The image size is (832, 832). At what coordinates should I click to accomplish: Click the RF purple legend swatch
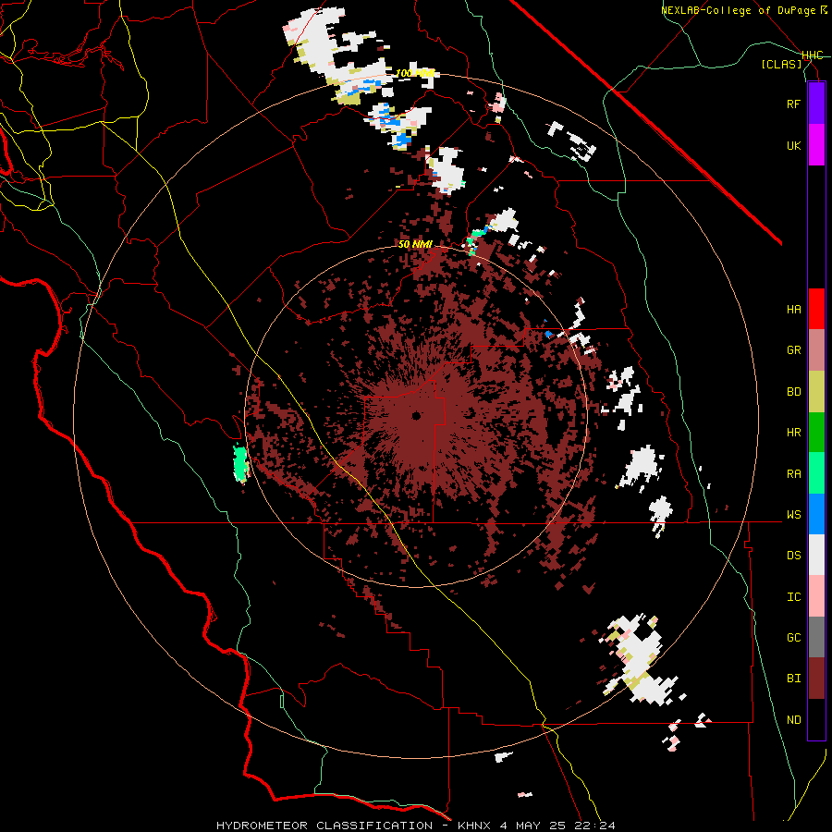tap(816, 104)
